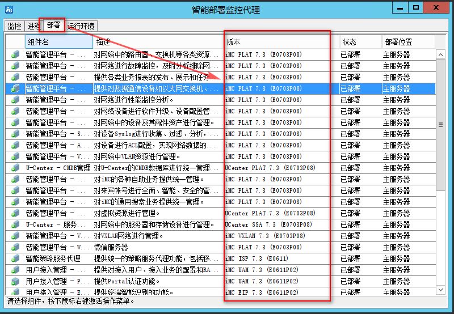Click the 对iMC的通用搜索业务提供统一管理。 description
The height and width of the screenshot is (314, 454).
point(149,202)
